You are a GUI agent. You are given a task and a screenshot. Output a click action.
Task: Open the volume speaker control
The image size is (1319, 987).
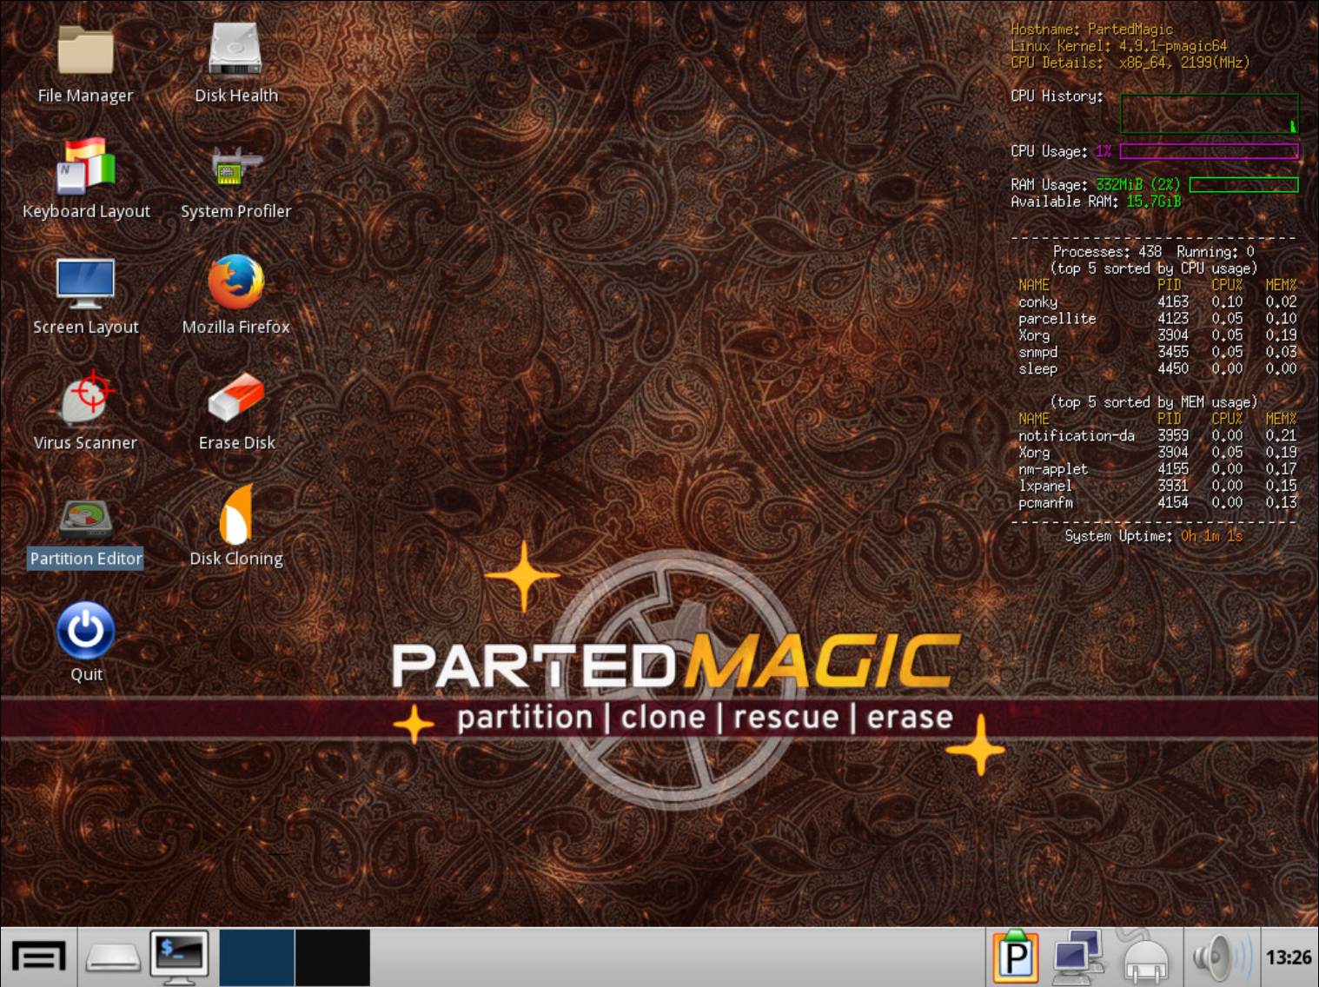click(1220, 957)
